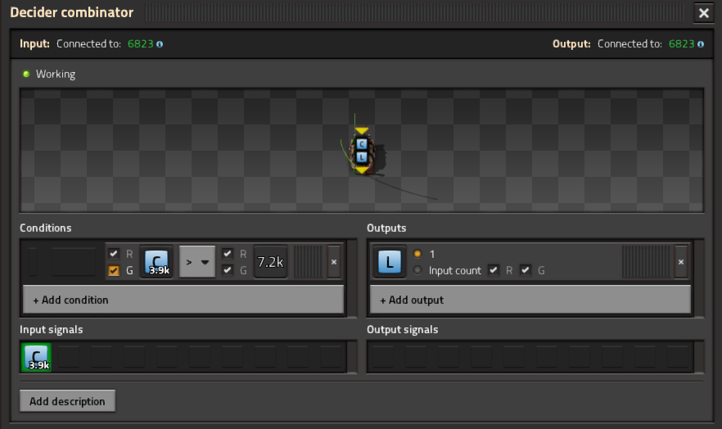Grab the output row drag handle
Viewport: 722px width, 429px height.
pos(647,262)
